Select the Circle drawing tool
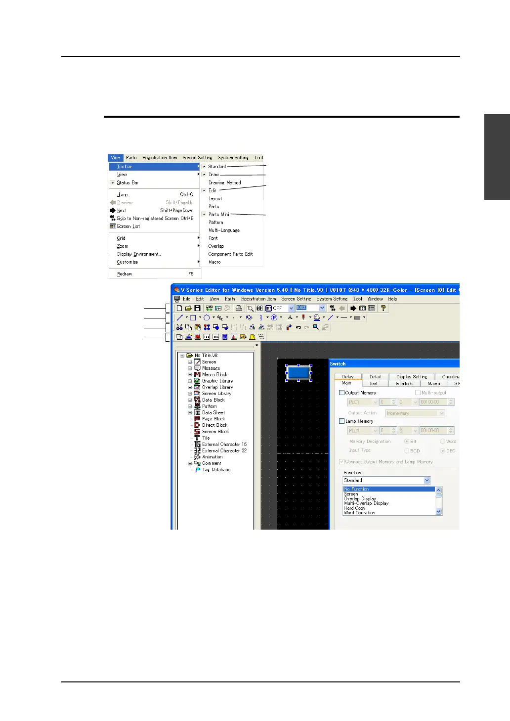Screen dimensions: 510x721 [x=207, y=317]
